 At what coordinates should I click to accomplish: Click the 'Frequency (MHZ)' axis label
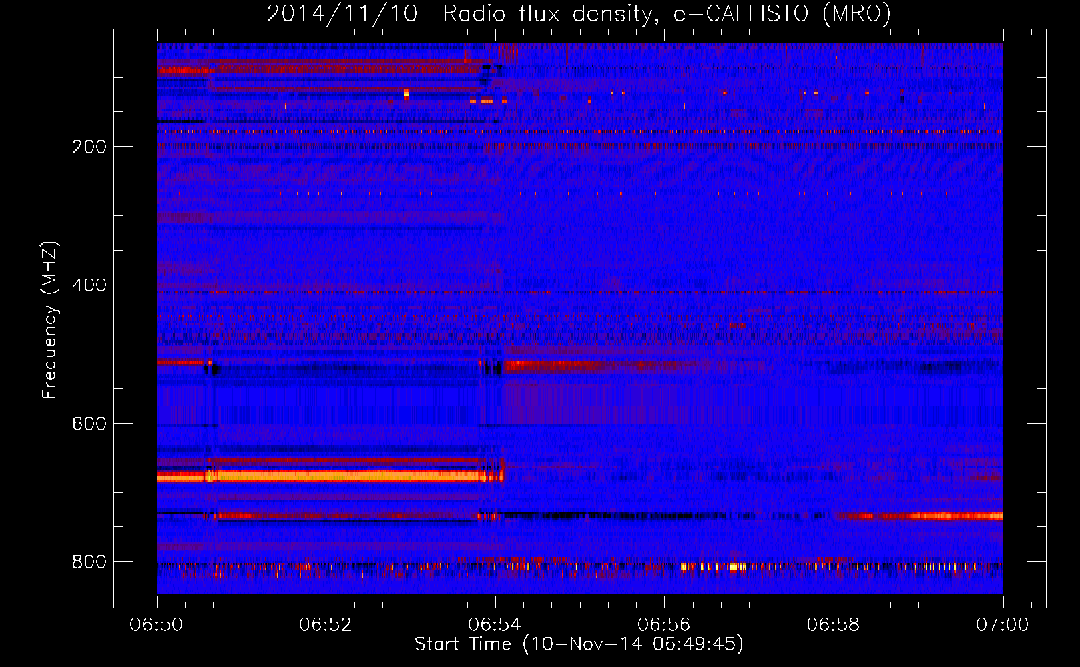[50, 320]
